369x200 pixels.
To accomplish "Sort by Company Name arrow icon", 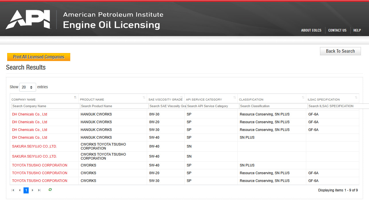I will (75, 97).
